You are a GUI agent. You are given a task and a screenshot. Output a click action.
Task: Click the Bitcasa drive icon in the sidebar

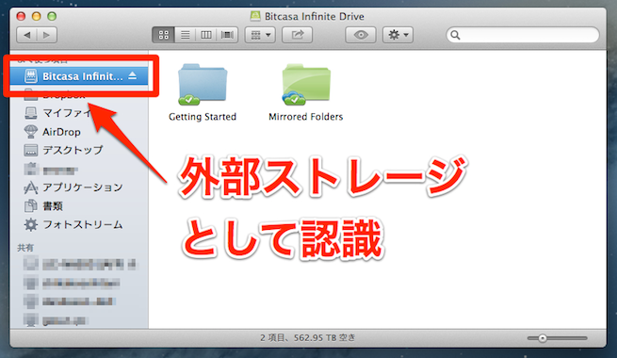tap(31, 76)
